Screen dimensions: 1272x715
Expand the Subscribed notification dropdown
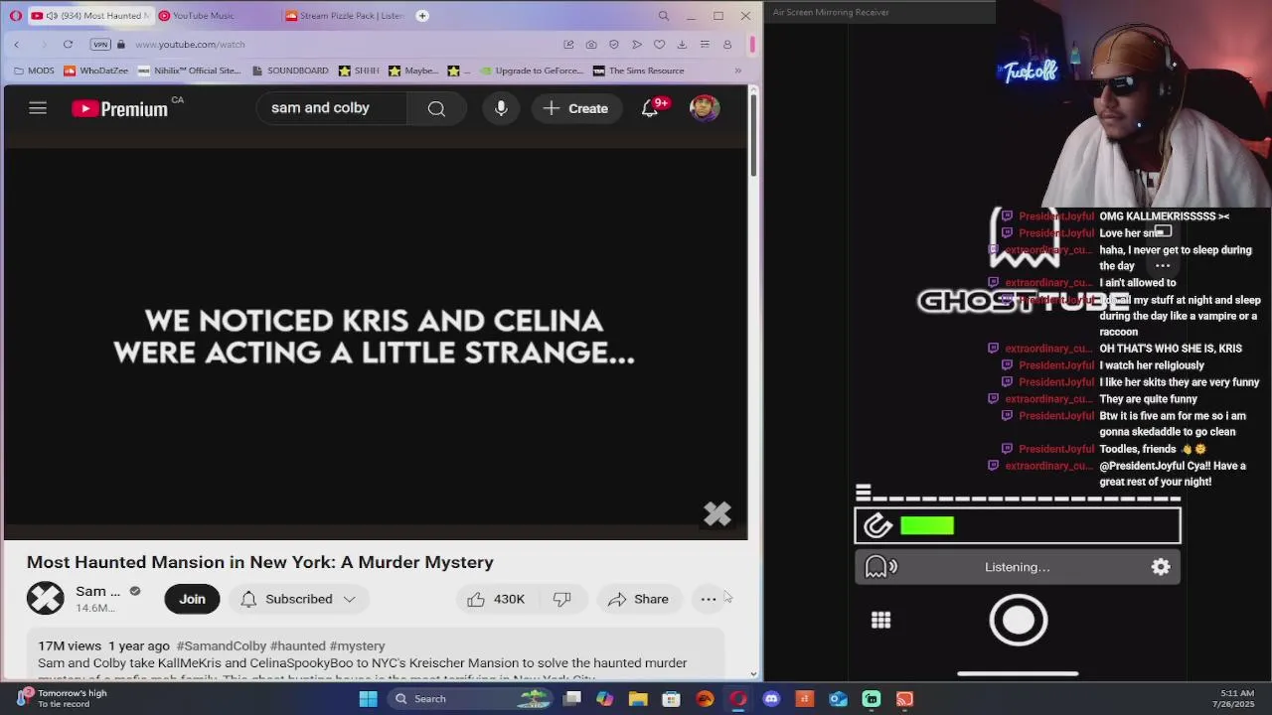298,599
